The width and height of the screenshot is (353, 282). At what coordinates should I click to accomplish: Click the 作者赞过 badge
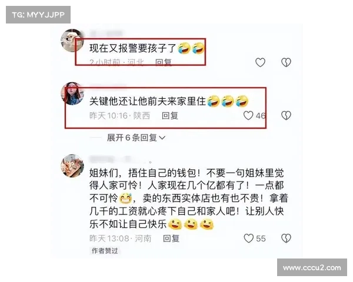point(105,251)
